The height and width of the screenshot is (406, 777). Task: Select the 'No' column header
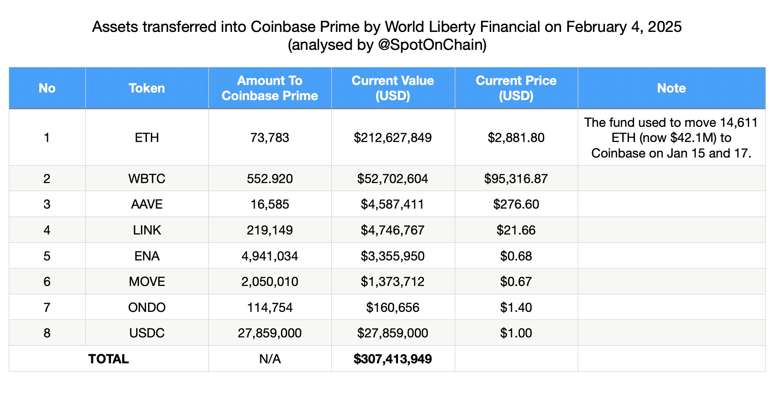pyautogui.click(x=47, y=88)
